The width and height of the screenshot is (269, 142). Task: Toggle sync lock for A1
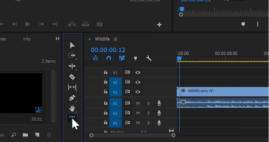(127, 103)
